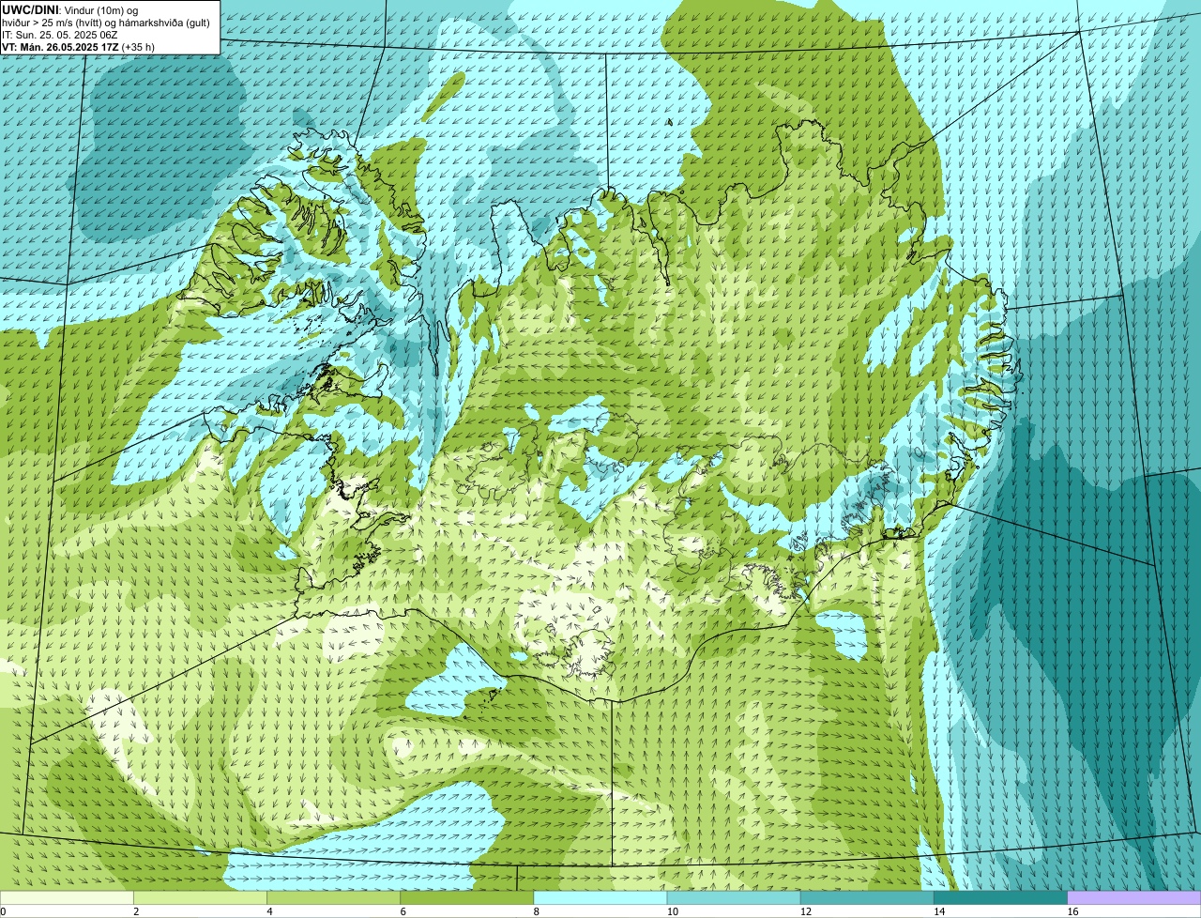Viewport: 1201px width, 918px height.
Task: Click the 4–6 m/s legend color segment
Action: coord(333,897)
